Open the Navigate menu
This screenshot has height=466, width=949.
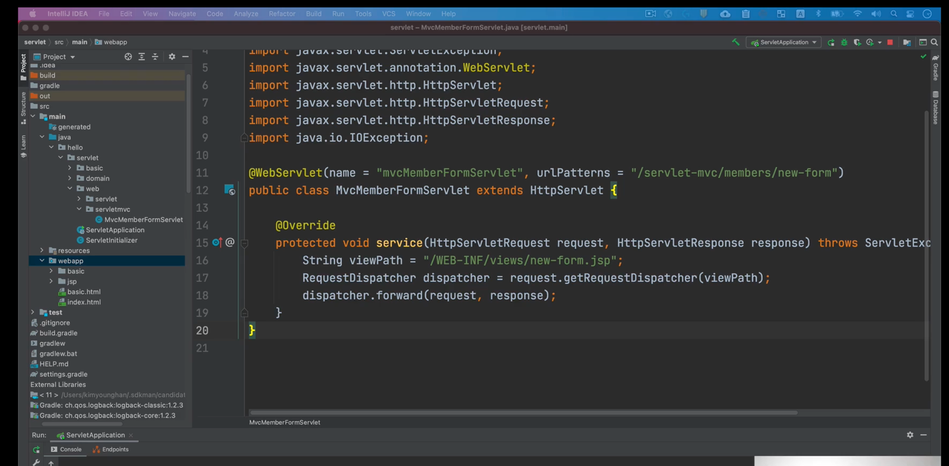pyautogui.click(x=182, y=14)
